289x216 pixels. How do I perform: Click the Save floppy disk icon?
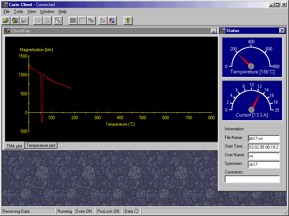click(x=24, y=21)
